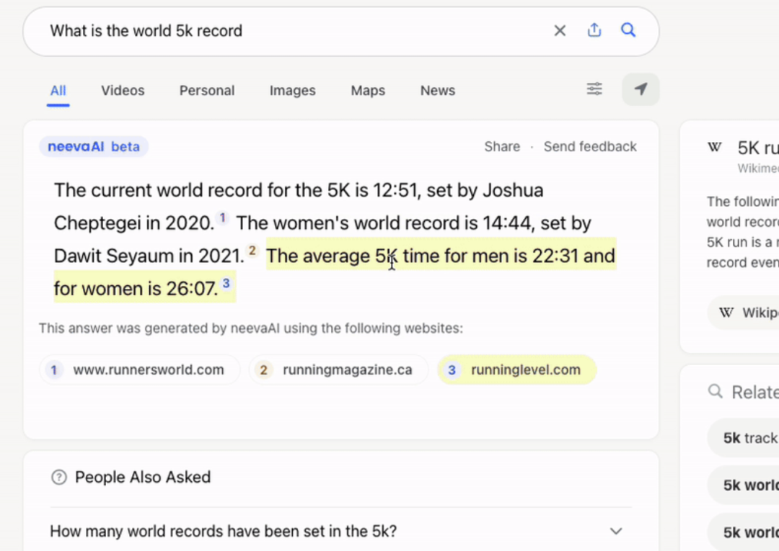Open the search filter sliders icon

(x=594, y=89)
